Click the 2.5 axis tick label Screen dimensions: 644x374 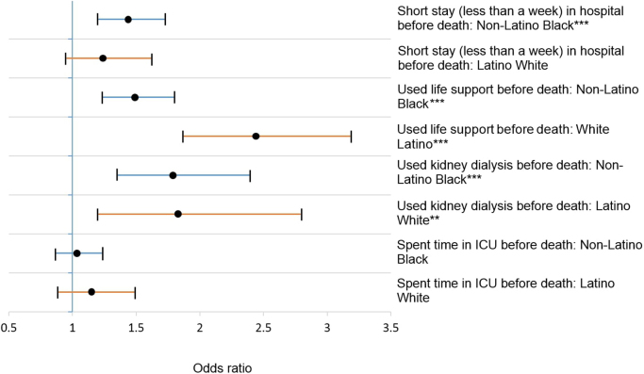[x=263, y=328]
